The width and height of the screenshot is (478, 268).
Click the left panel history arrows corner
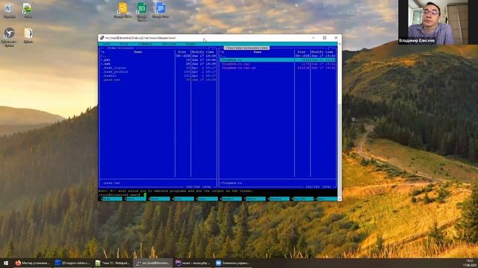click(x=211, y=48)
